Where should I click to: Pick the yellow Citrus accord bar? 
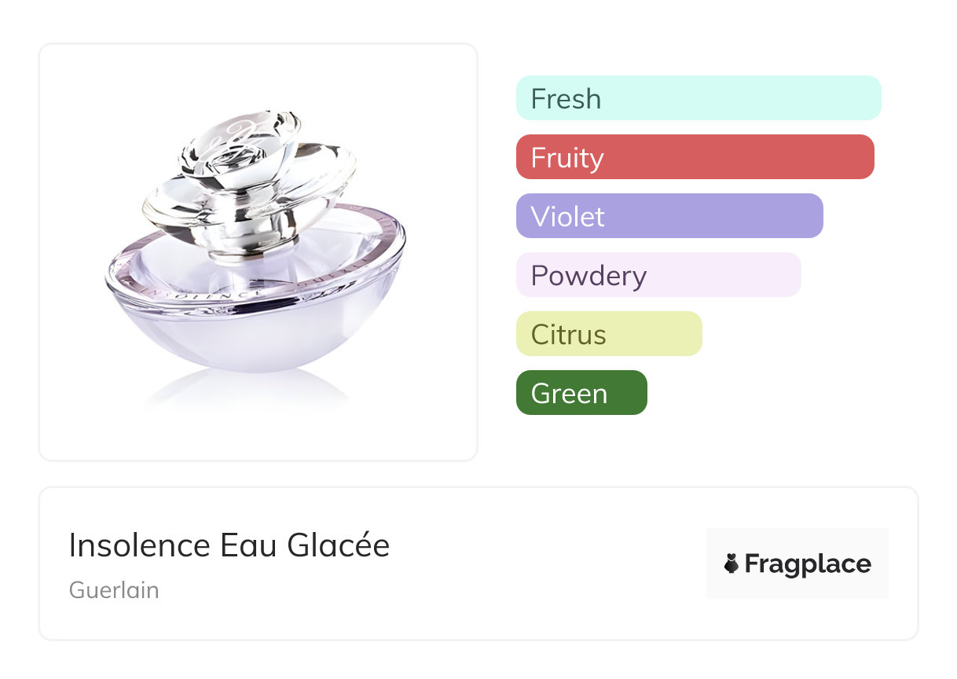[x=608, y=334]
